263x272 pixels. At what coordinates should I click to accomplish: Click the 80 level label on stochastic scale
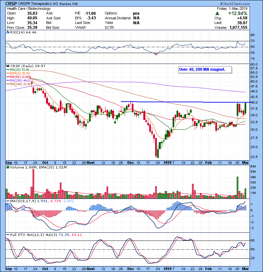tap(252, 241)
